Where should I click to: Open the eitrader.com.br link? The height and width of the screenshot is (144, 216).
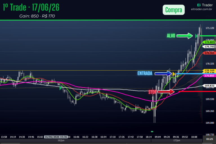click(x=201, y=9)
